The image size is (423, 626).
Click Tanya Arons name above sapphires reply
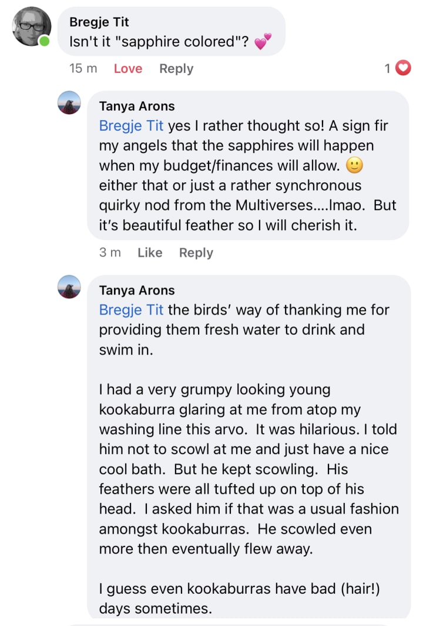137,106
